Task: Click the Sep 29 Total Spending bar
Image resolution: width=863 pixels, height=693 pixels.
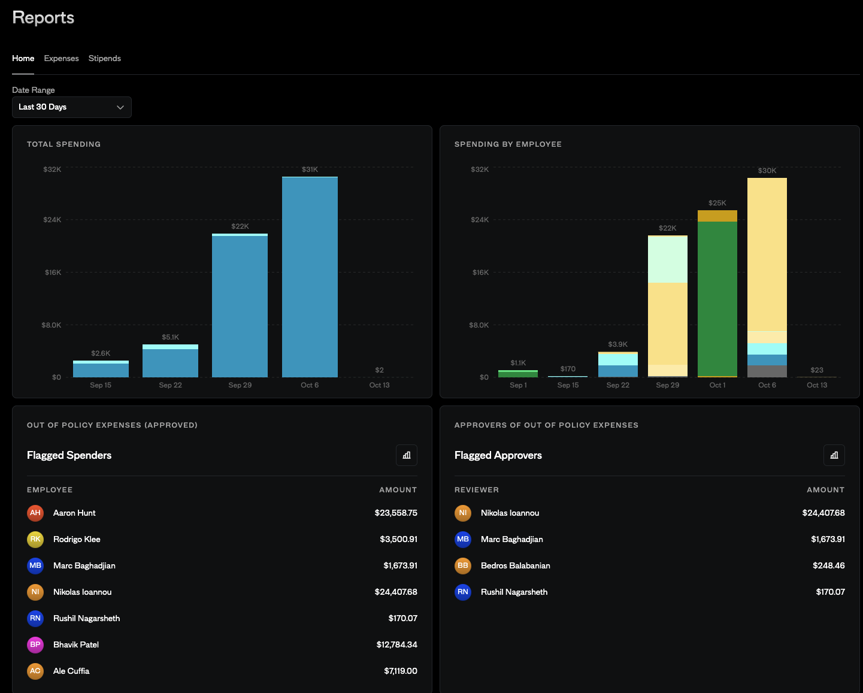Action: tap(240, 306)
